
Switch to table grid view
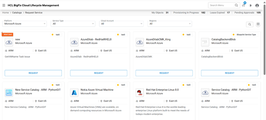[x=258, y=24]
